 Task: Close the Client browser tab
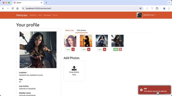pyautogui.click(x=41, y=3)
